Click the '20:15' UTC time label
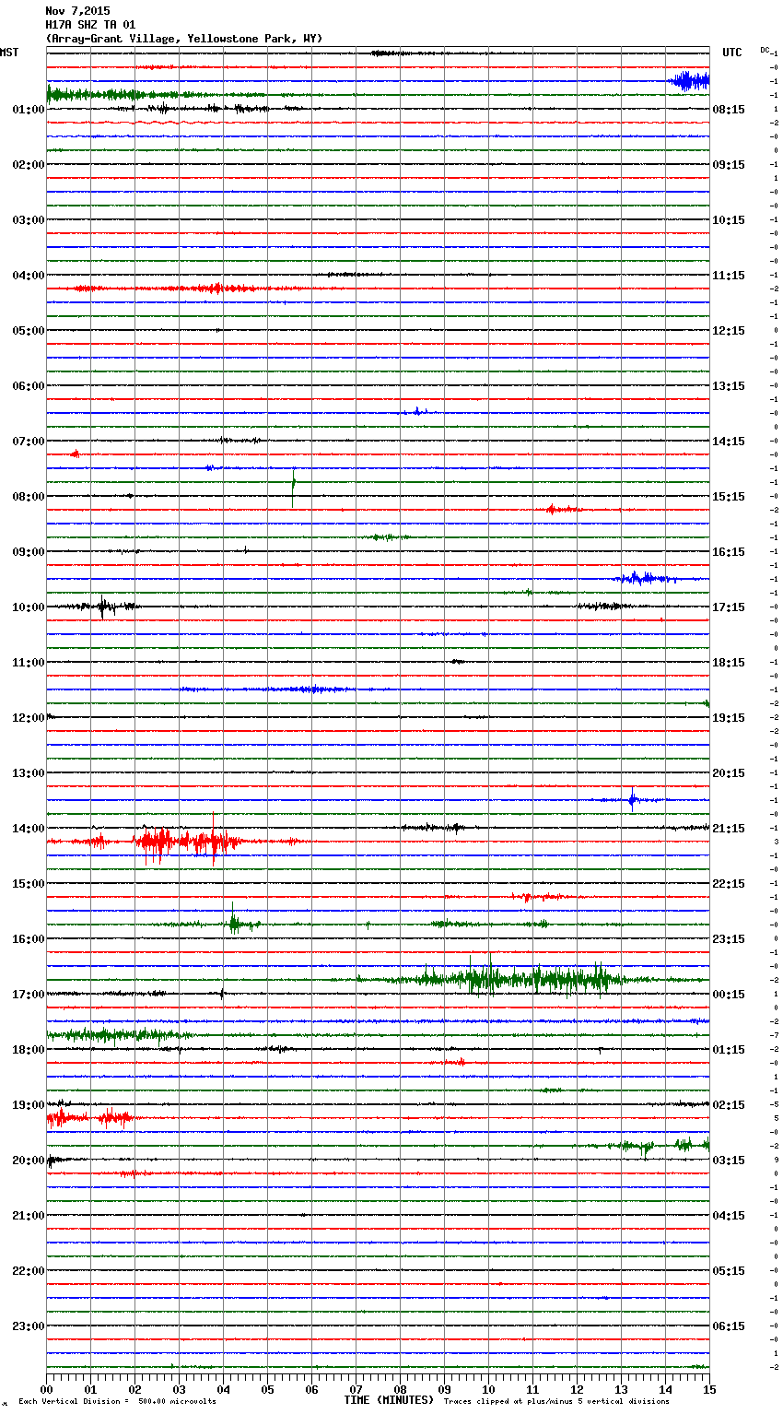The width and height of the screenshot is (783, 1414). point(729,773)
